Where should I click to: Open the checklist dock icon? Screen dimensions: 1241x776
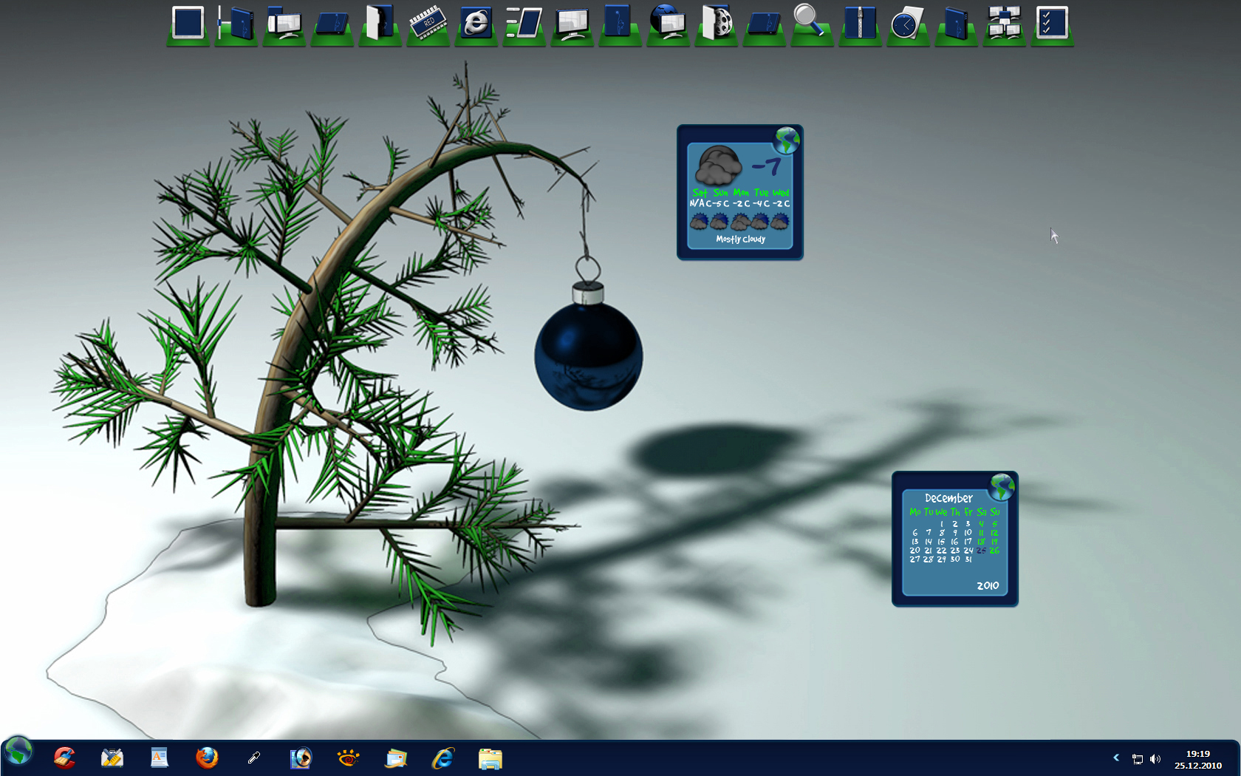(x=1052, y=22)
